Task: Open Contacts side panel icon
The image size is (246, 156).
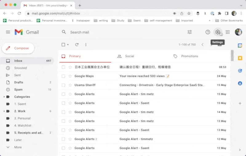Action: (240, 83)
